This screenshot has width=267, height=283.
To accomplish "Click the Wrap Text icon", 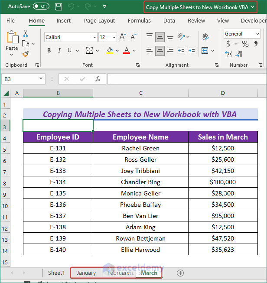I will tap(205, 37).
